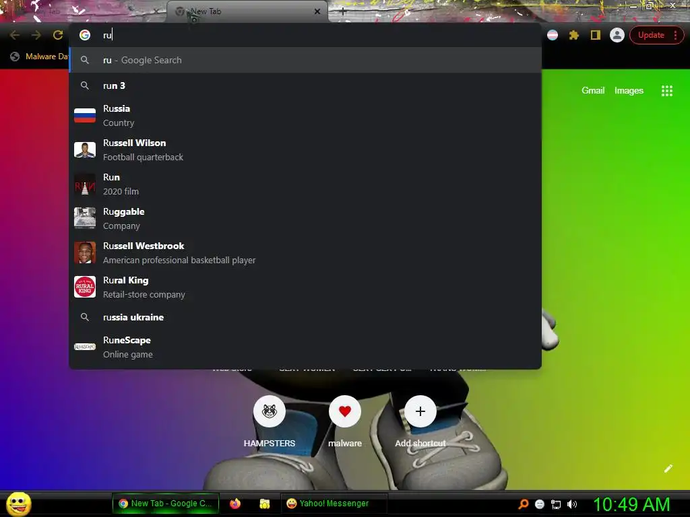The width and height of the screenshot is (690, 517).
Task: Click the Add shortcut plus button
Action: point(420,411)
